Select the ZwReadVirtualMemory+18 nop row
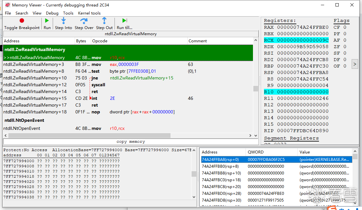362x210 pixels. [128, 112]
